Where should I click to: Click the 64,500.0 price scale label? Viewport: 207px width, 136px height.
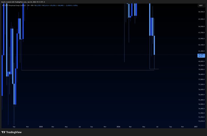(x=202, y=27)
